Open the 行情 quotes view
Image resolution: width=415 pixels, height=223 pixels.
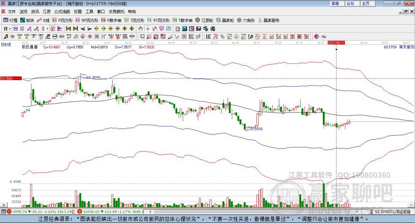pos(10,20)
